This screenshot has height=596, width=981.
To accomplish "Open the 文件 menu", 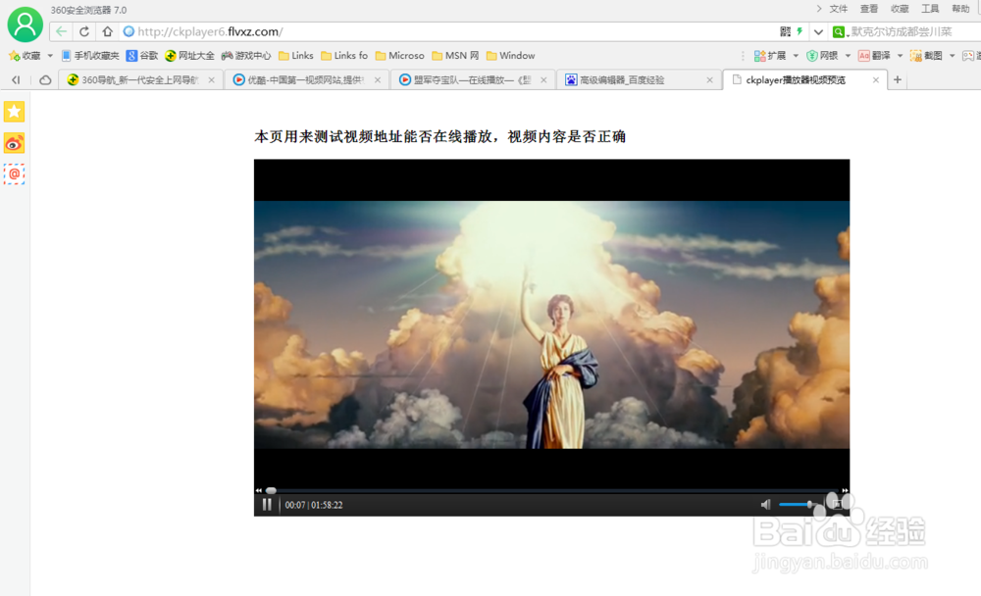I will click(839, 9).
